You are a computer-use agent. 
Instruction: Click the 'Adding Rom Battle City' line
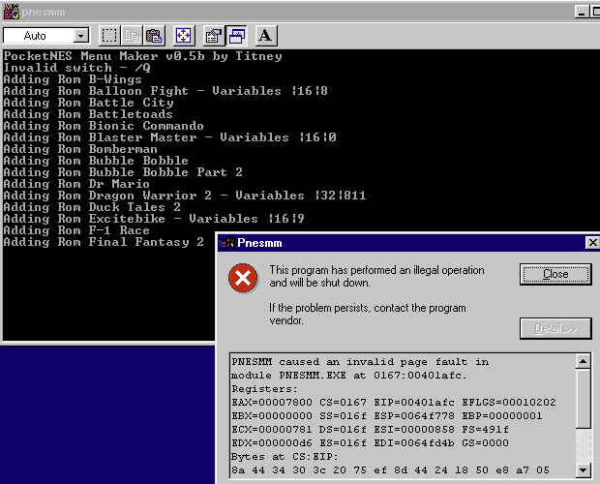(x=89, y=103)
